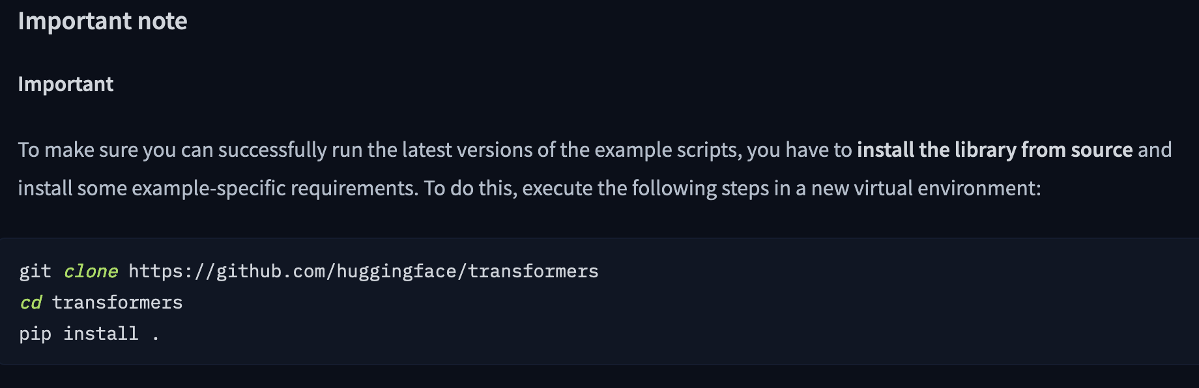
Task: Click the green "cd" command
Action: pos(31,302)
